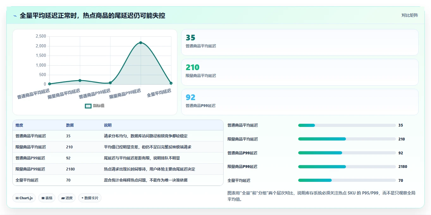
Task: Select table row 限量商品平均延迟
Action: 118,147
